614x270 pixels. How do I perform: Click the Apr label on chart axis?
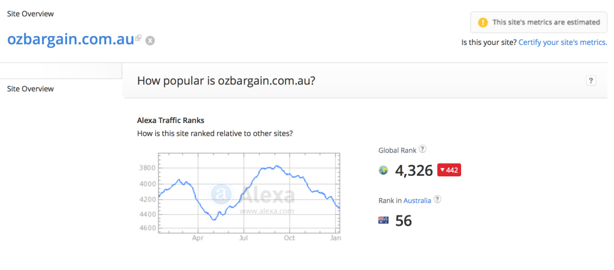198,238
